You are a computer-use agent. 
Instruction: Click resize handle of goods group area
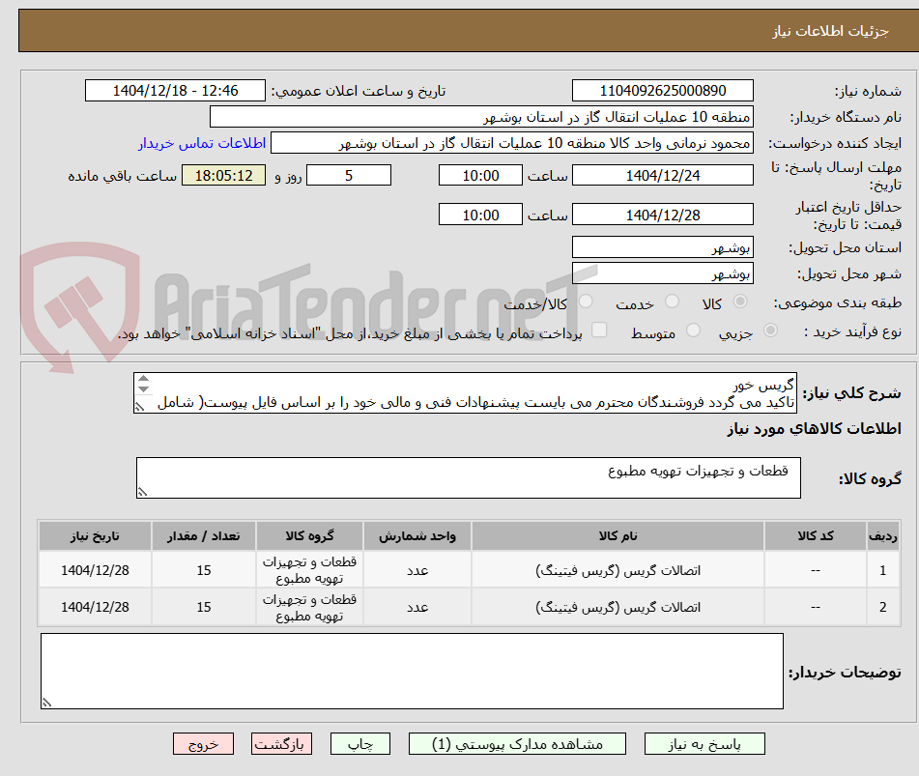[142, 492]
